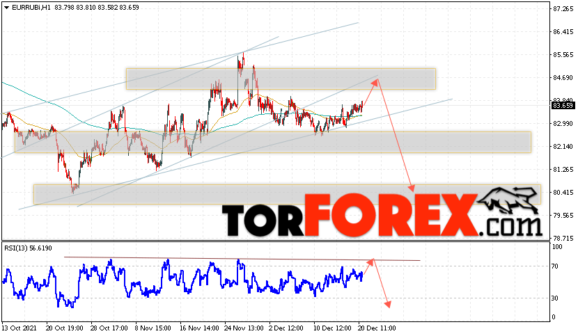Click the open value 83.798 in header
This screenshot has width=578, height=336.
pos(65,8)
